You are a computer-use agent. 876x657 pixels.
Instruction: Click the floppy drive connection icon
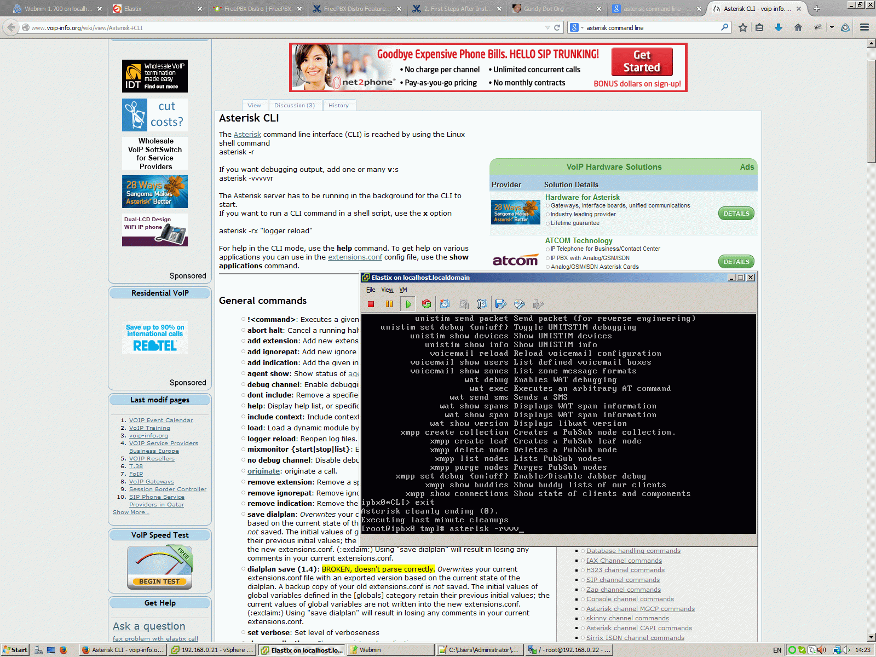coord(500,304)
